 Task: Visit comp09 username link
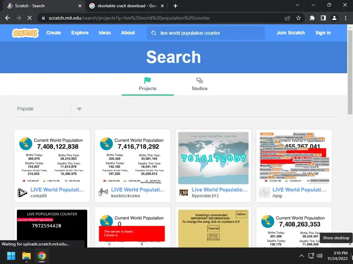39,196
